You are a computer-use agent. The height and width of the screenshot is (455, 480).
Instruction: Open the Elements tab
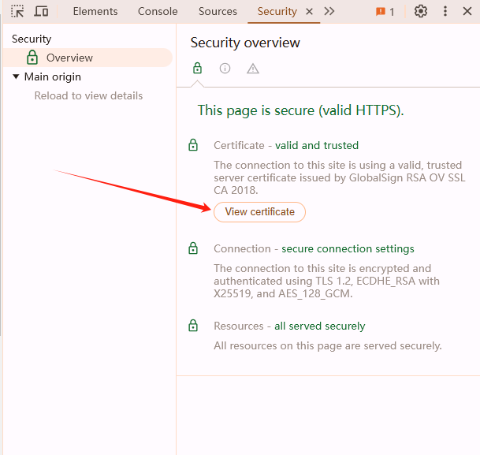pyautogui.click(x=95, y=11)
